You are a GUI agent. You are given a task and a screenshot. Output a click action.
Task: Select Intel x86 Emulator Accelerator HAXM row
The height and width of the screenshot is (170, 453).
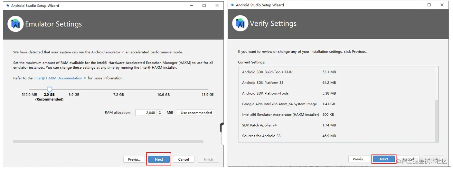click(x=336, y=115)
